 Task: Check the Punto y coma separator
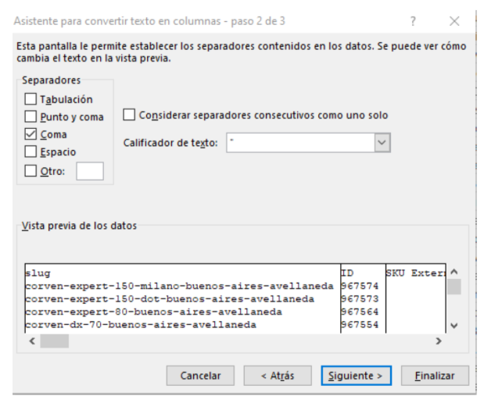(x=30, y=116)
